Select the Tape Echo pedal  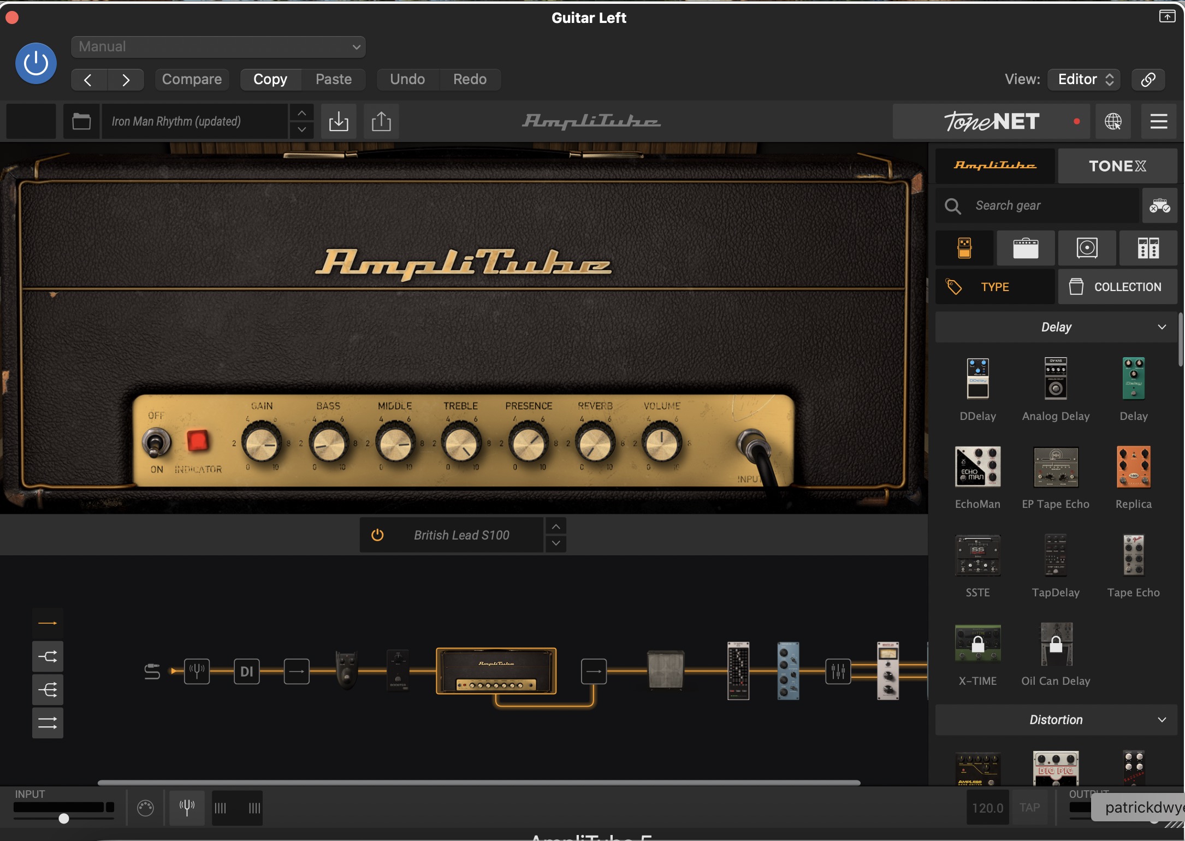pos(1134,555)
